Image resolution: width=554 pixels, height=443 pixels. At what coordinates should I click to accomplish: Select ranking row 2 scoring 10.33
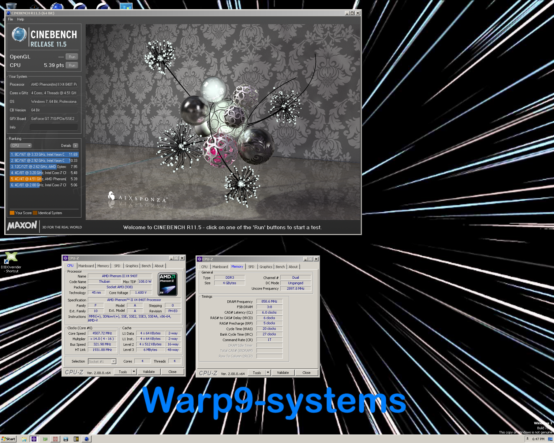click(44, 161)
